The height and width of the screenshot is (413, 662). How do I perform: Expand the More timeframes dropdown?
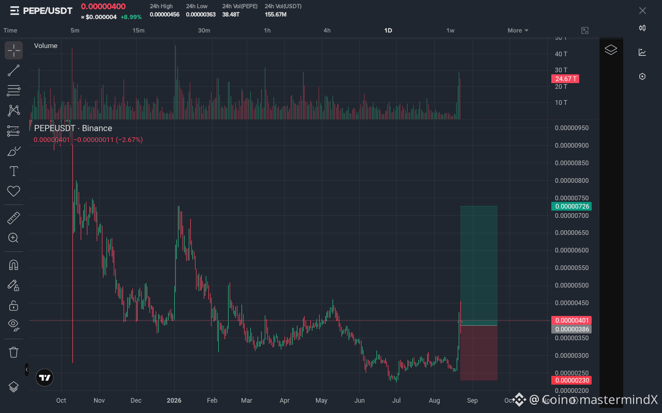coord(518,30)
